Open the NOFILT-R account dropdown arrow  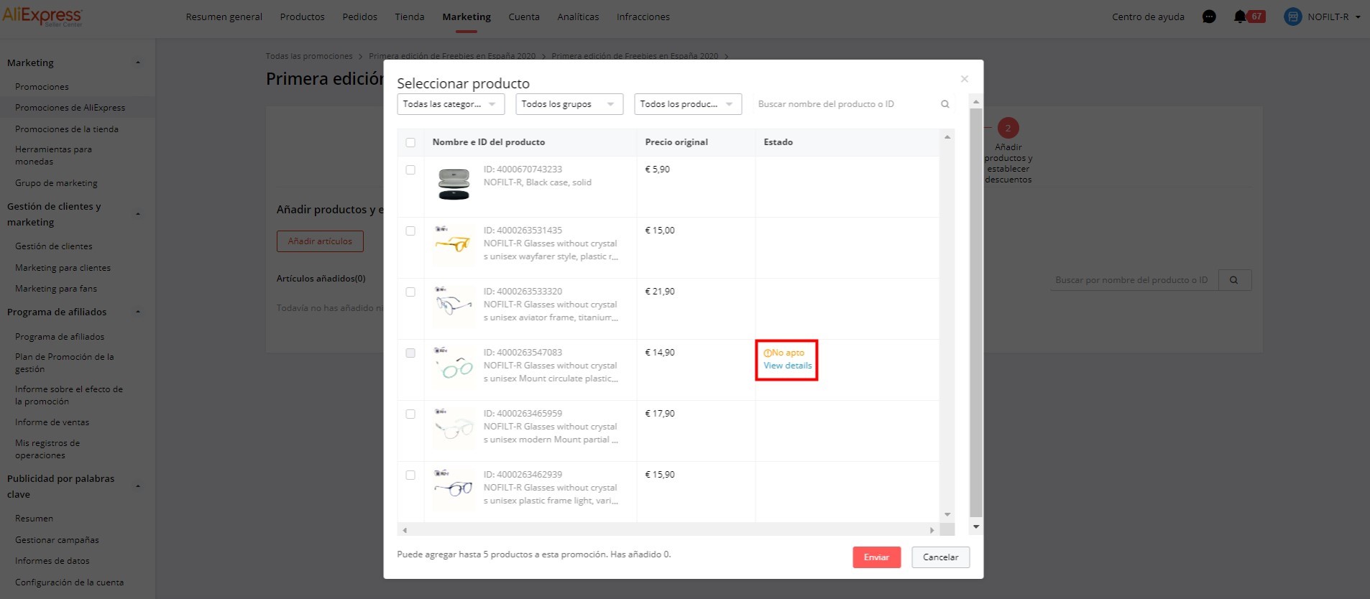(x=1358, y=17)
